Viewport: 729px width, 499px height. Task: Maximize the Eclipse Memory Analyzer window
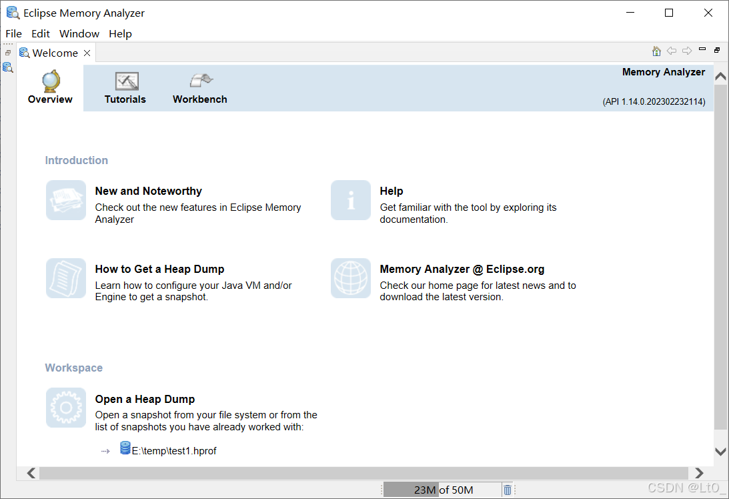point(669,13)
